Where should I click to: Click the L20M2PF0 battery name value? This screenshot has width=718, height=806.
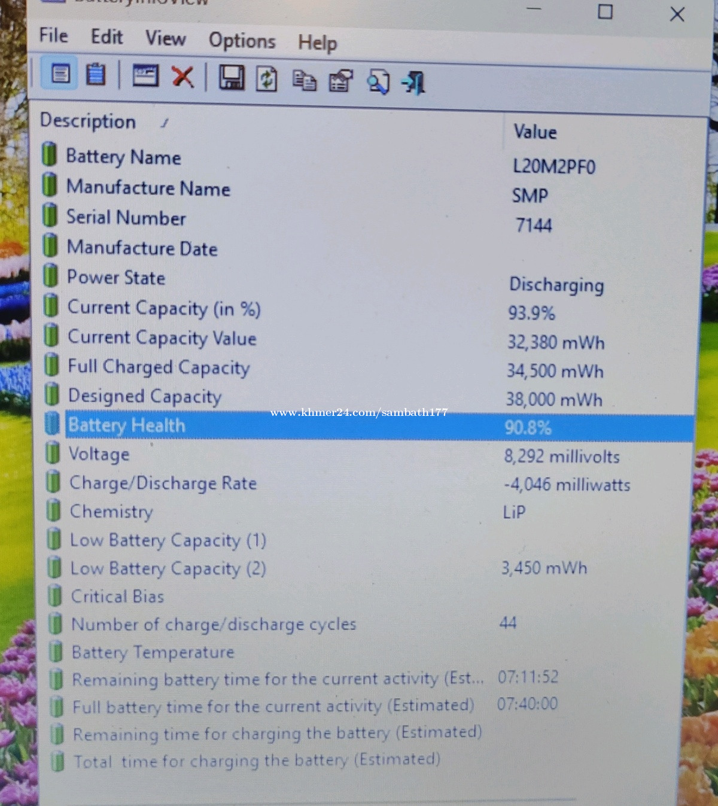554,166
